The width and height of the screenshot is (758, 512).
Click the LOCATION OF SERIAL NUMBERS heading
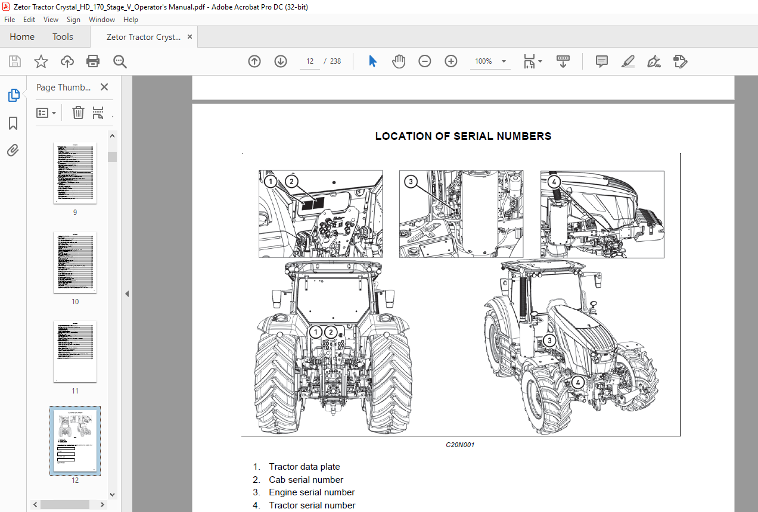coord(463,136)
